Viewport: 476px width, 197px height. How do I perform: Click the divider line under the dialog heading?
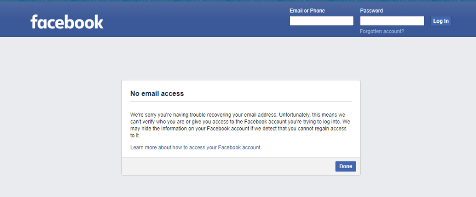click(x=241, y=102)
